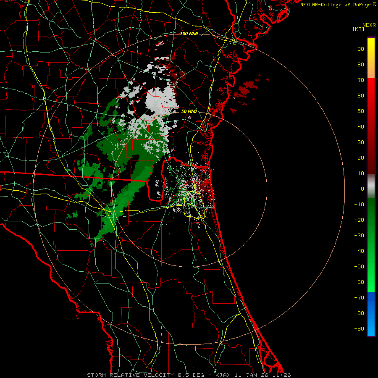Click the blue bottom segment of color bar

point(371,314)
